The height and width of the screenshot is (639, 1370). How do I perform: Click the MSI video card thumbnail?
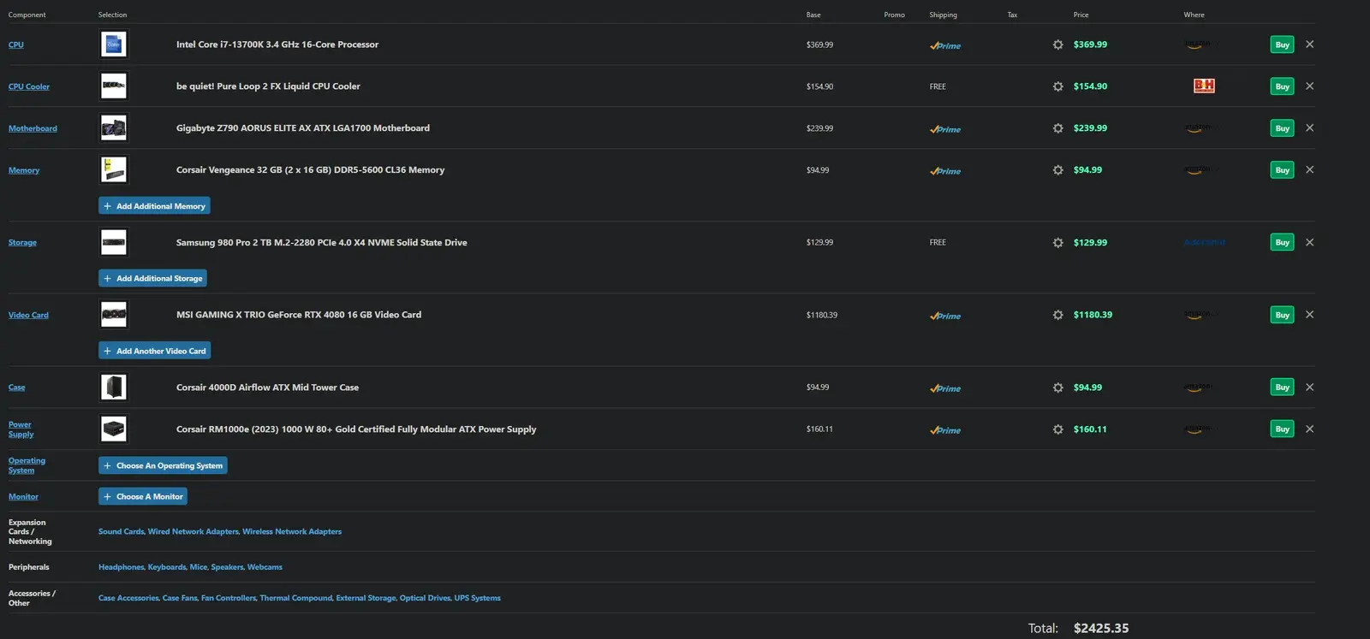[x=114, y=315]
